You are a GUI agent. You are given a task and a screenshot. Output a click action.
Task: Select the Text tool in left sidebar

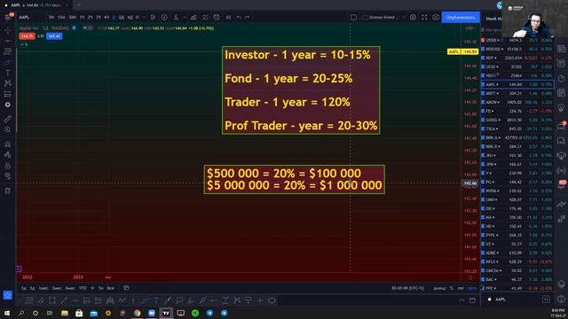[8, 73]
